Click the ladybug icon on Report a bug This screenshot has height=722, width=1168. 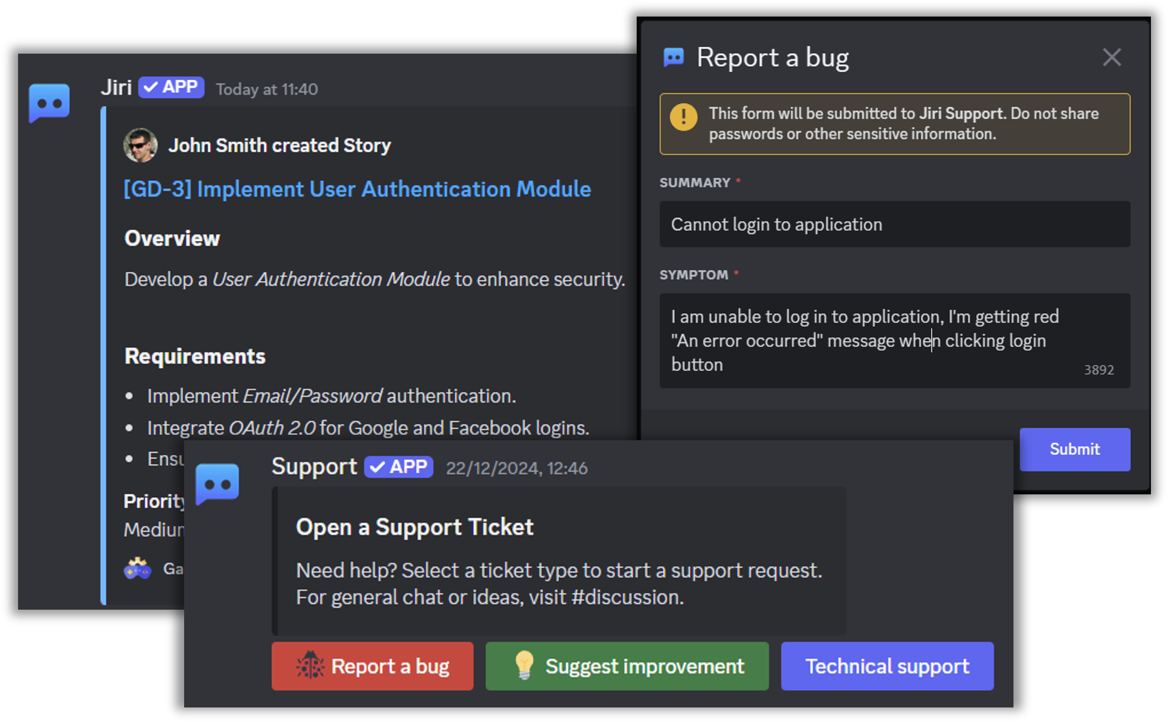[x=311, y=665]
